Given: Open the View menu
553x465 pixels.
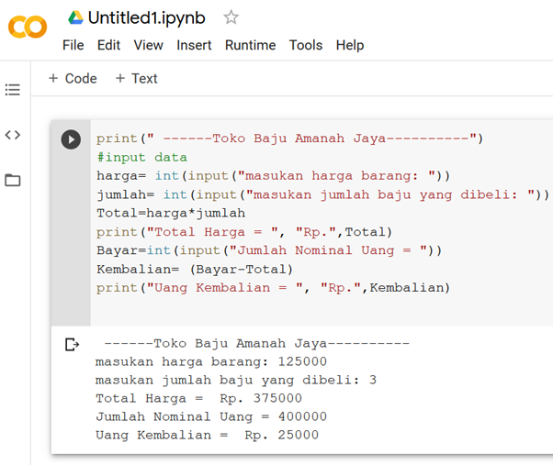Looking at the screenshot, I should [x=148, y=45].
